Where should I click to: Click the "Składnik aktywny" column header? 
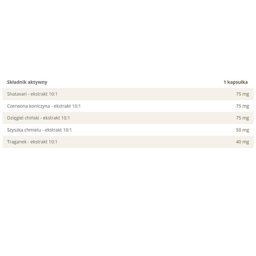(27, 82)
